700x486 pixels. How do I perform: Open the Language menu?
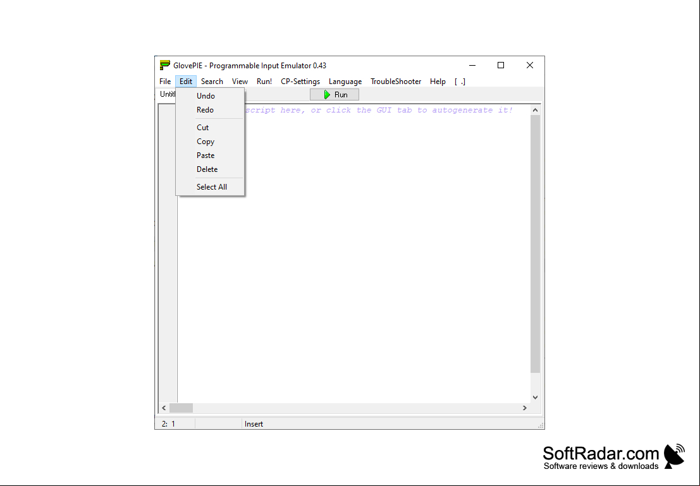345,82
